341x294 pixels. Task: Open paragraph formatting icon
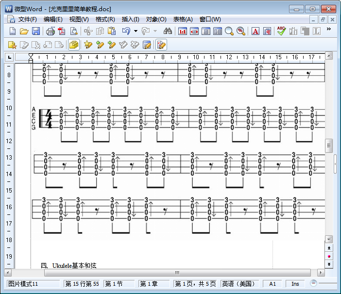point(267,32)
